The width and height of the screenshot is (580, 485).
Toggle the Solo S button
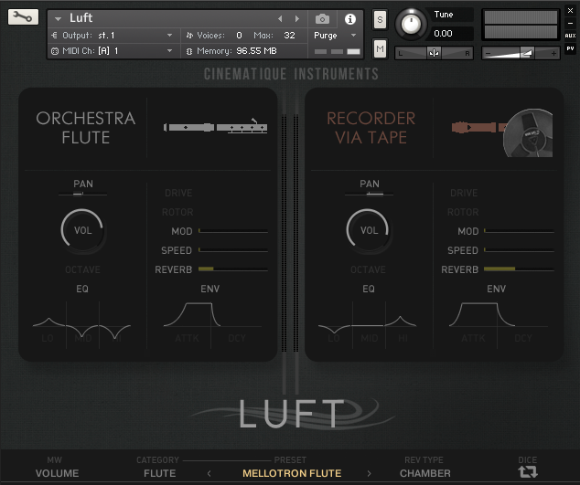tap(380, 19)
